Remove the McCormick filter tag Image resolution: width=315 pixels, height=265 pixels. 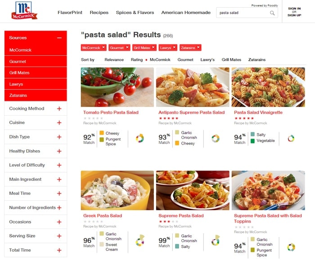pyautogui.click(x=103, y=47)
